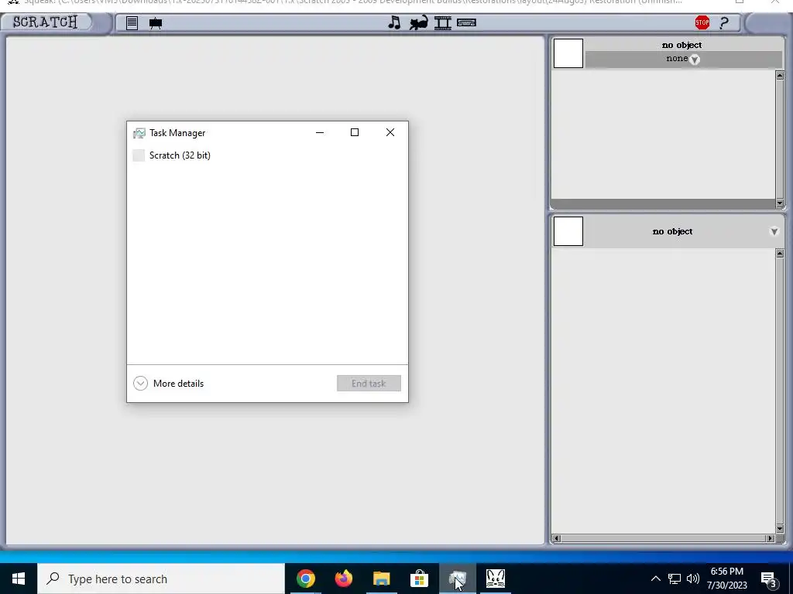Click the lower panel 'no object' label
The width and height of the screenshot is (793, 594).
pyautogui.click(x=672, y=231)
